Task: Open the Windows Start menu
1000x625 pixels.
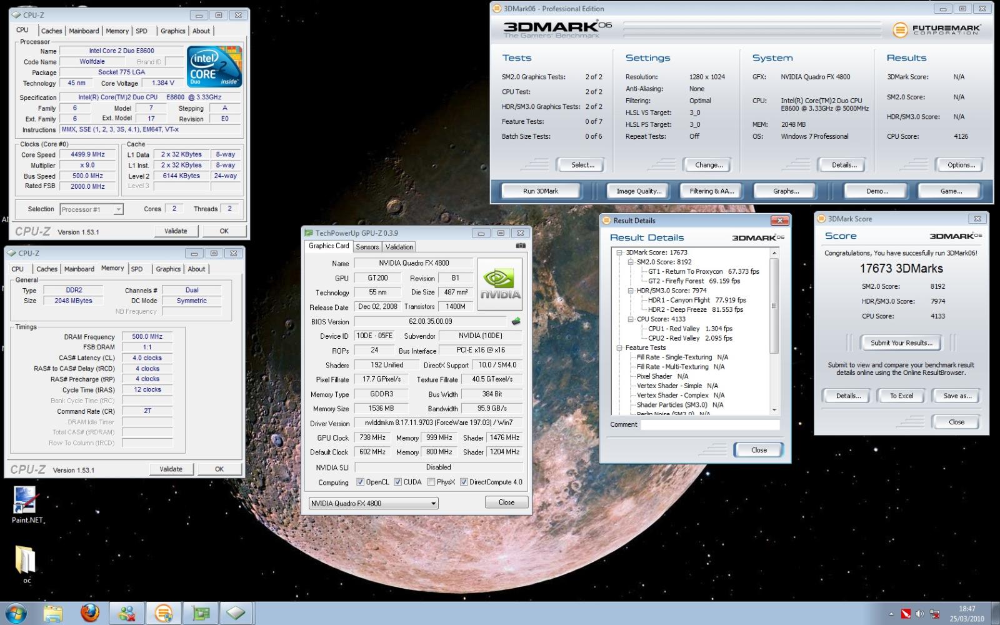Action: coord(16,613)
